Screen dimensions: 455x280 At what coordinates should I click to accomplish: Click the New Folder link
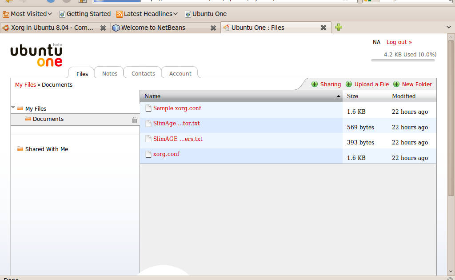417,84
